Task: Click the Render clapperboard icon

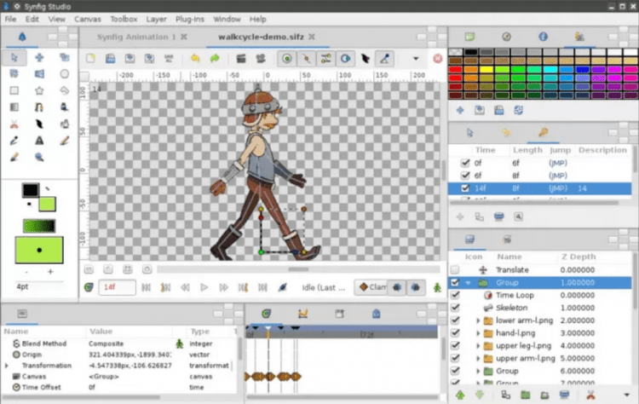Action: 240,59
